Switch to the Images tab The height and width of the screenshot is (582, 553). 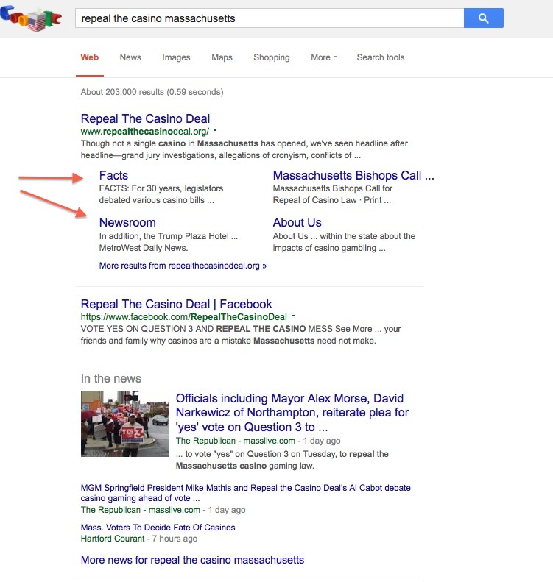click(176, 57)
